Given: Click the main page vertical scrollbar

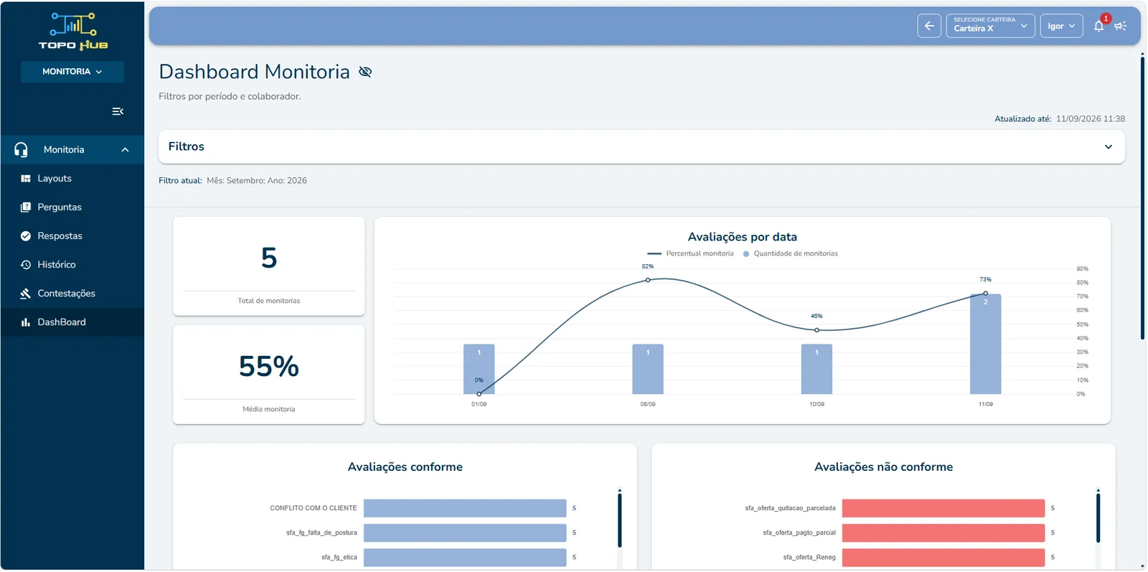Looking at the screenshot, I should pyautogui.click(x=1142, y=197).
